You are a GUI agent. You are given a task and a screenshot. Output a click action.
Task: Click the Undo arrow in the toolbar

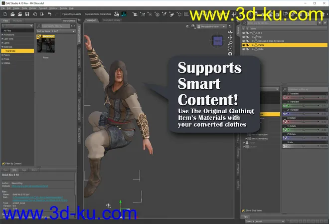[x=50, y=14]
